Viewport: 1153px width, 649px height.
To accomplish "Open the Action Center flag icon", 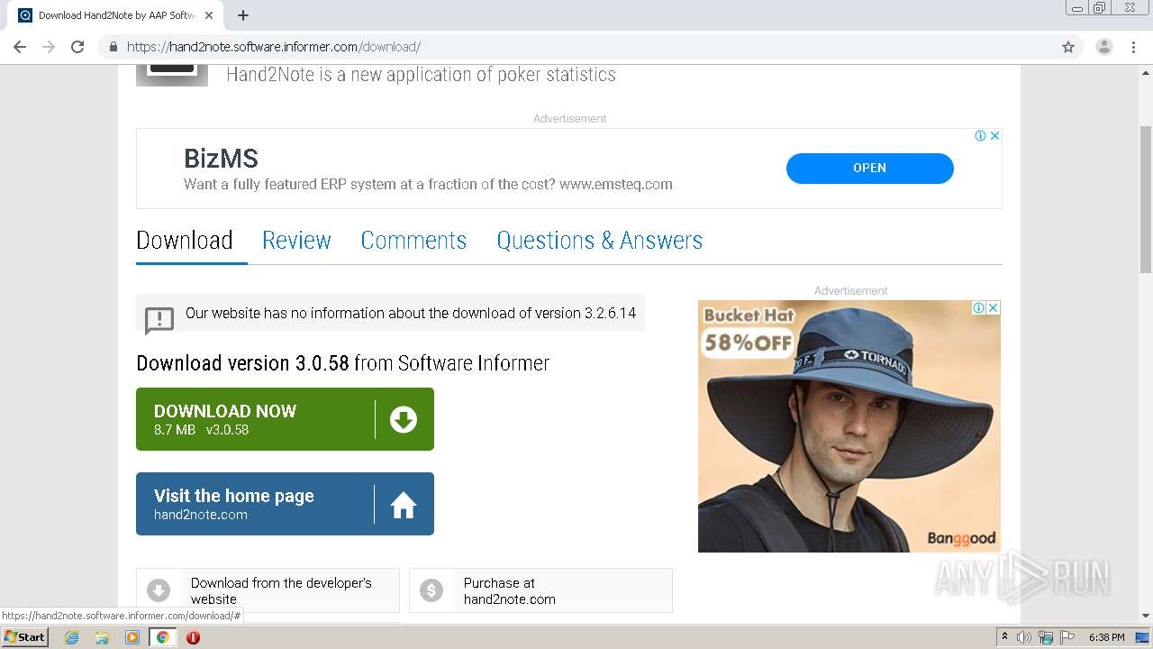I will 1067,637.
